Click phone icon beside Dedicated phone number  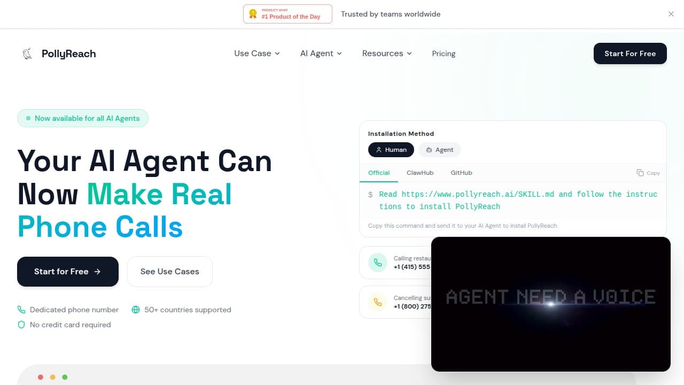[21, 310]
